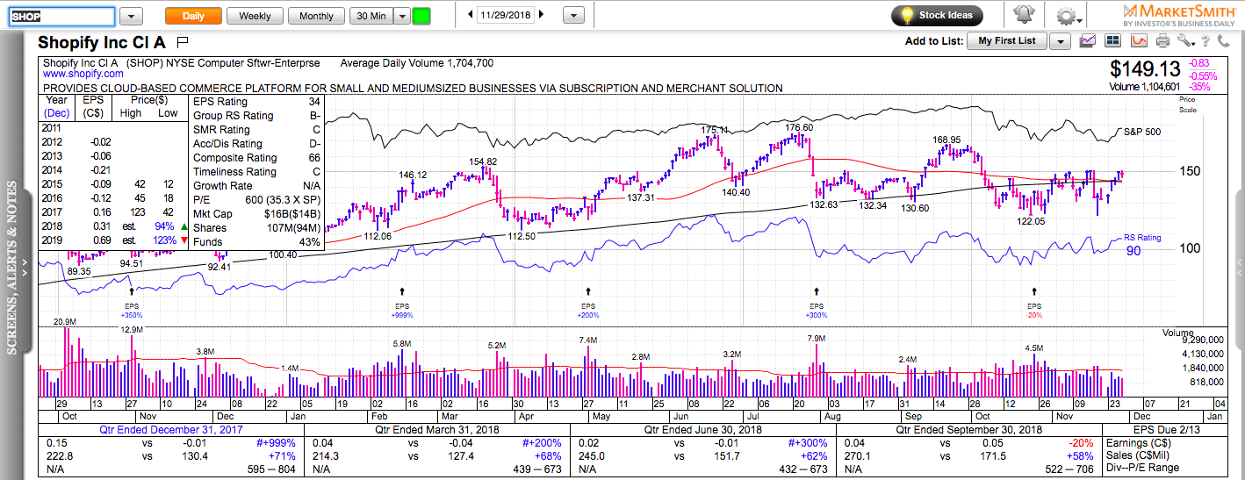Screen dimensions: 1245x480
Task: Open the alerts bell icon
Action: coord(1024,15)
